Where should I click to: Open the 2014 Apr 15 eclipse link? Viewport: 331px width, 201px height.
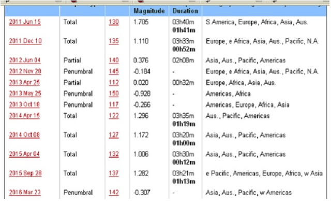point(24,116)
